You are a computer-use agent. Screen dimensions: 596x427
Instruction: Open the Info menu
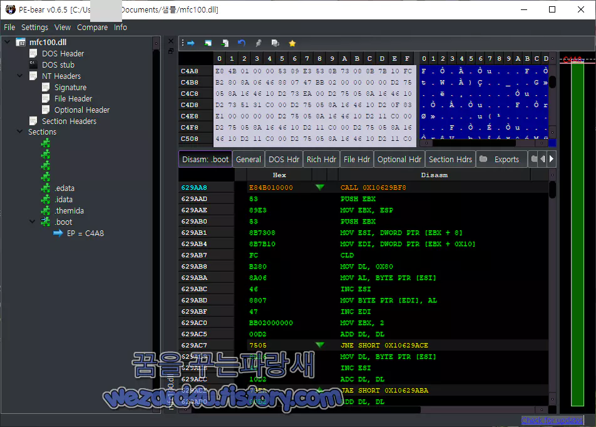120,28
